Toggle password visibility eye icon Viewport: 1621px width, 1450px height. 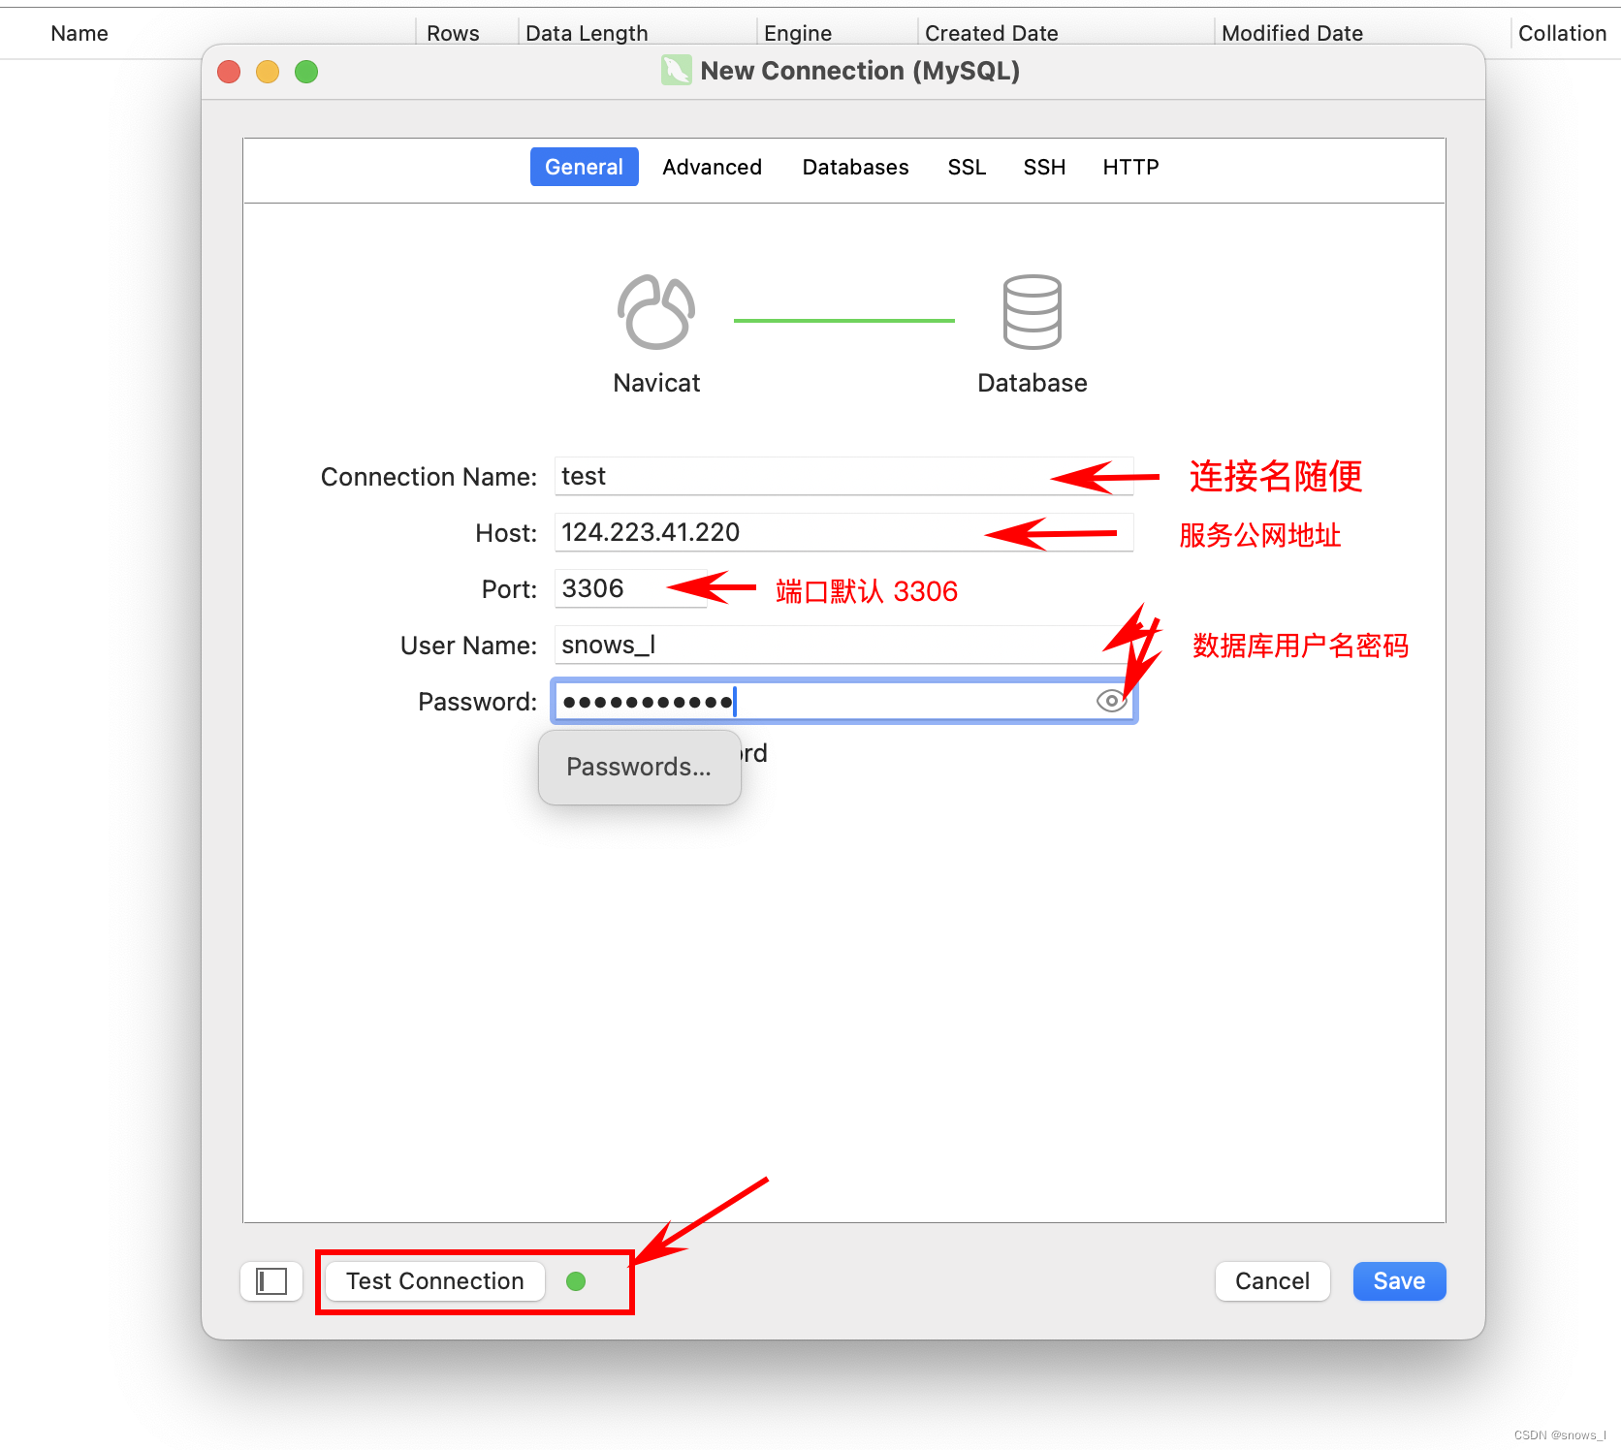coord(1111,701)
